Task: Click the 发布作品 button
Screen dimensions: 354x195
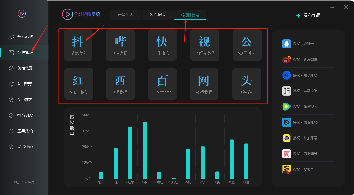Action: [x=308, y=15]
